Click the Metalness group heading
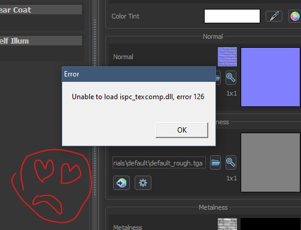Viewport: 301px width, 230px height. (213, 207)
